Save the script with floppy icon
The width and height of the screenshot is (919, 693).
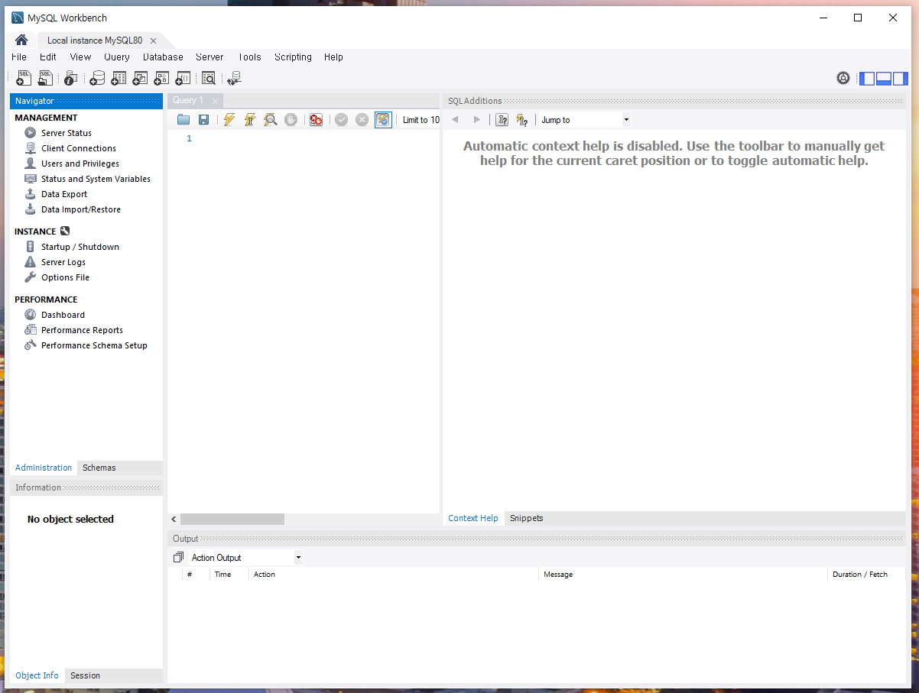point(204,120)
